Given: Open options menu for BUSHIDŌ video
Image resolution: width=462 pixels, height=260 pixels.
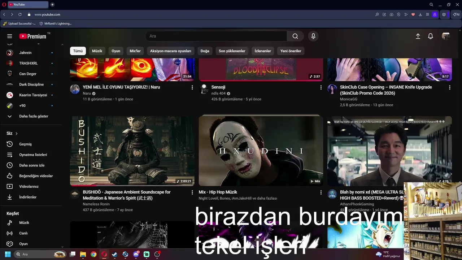Looking at the screenshot, I should 192,192.
